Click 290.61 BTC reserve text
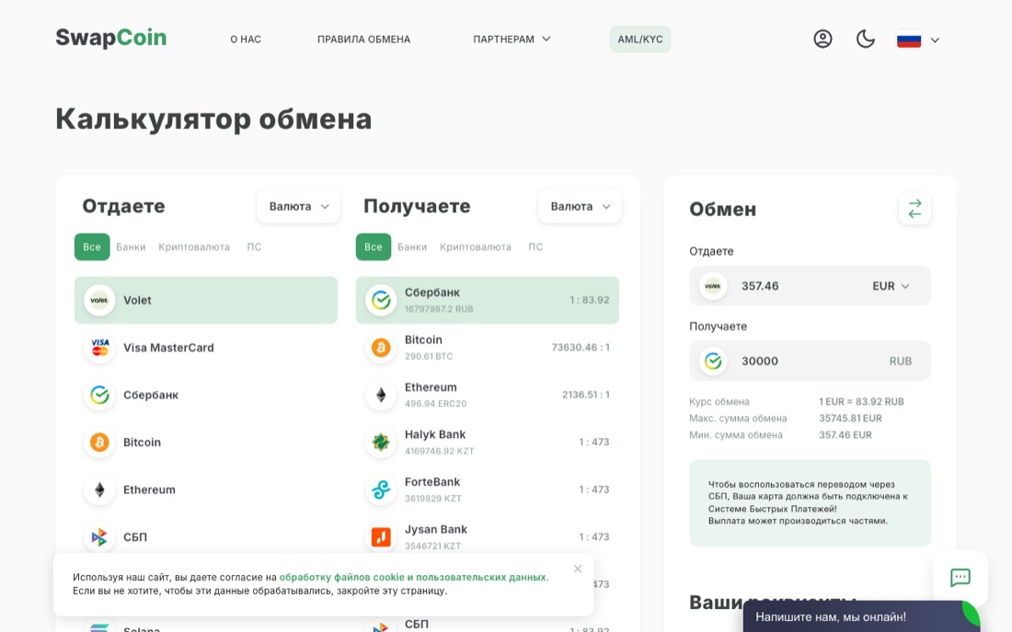The width and height of the screenshot is (1012, 632). [429, 356]
